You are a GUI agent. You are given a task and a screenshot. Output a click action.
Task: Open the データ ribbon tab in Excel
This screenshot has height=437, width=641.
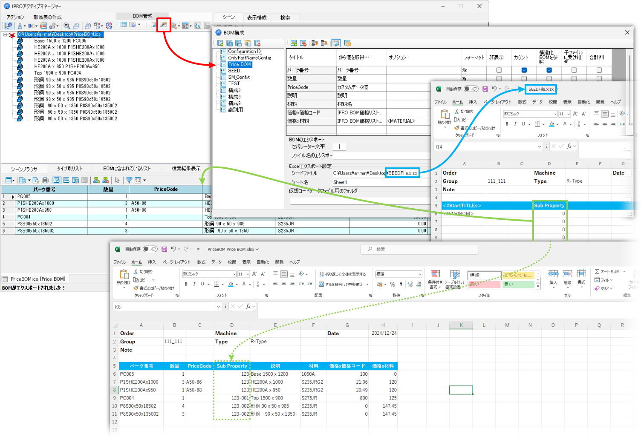coord(217,262)
